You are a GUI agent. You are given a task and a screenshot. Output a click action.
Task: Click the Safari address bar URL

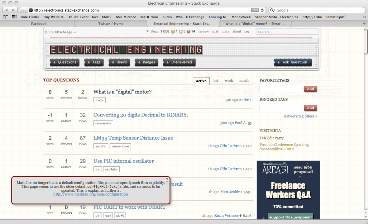66,10
